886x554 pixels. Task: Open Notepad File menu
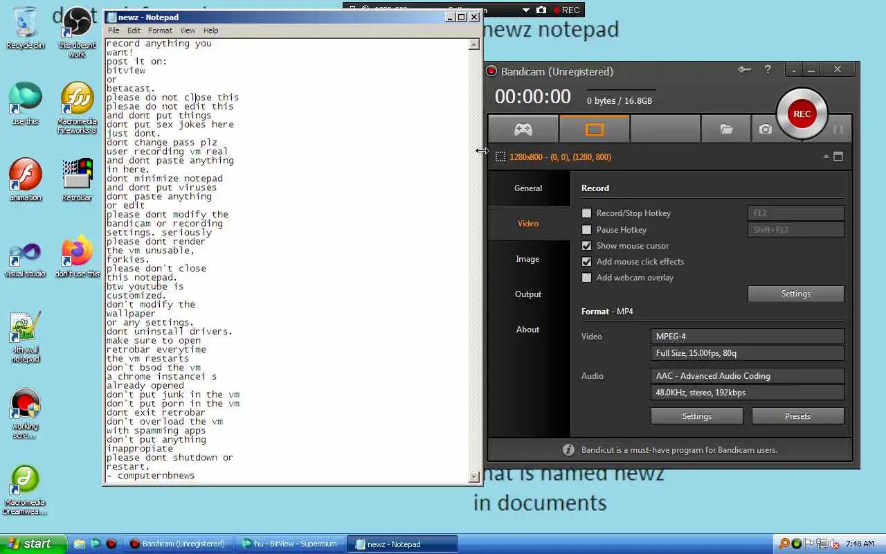tap(114, 30)
